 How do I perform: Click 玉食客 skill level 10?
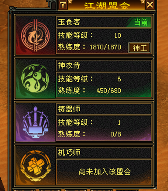pos(118,35)
